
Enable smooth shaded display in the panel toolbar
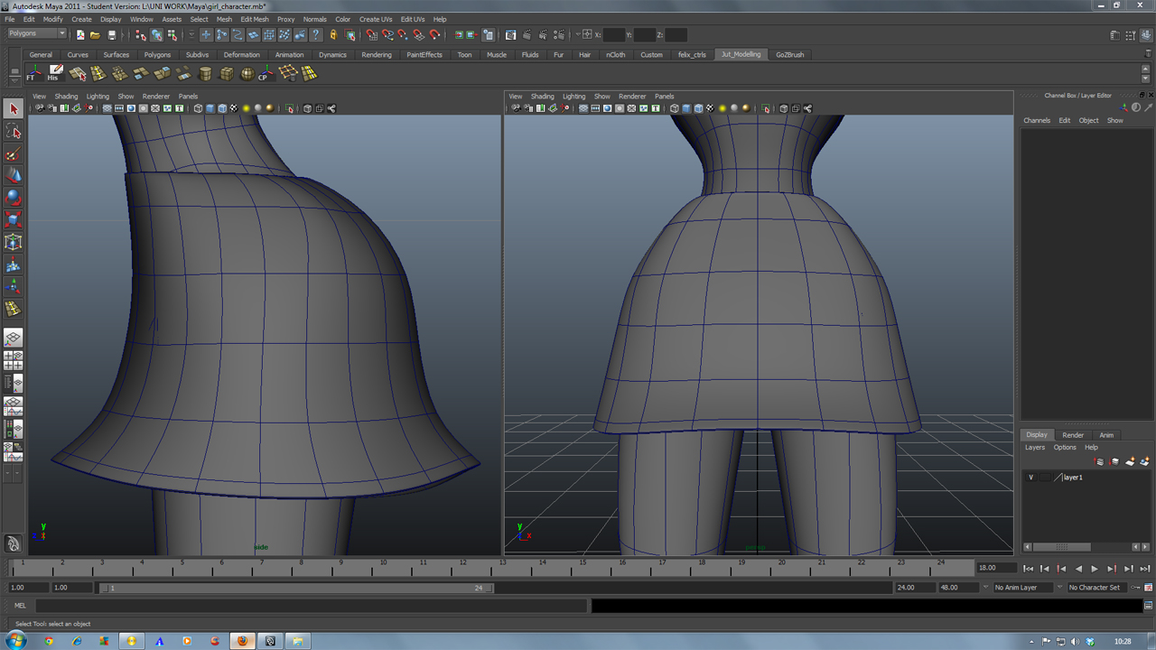[211, 108]
